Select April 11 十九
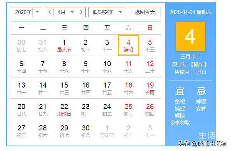This screenshot has height=151, width=231. click(x=129, y=67)
